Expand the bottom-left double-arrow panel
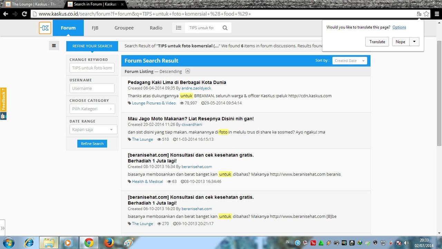The height and width of the screenshot is (249, 442). (x=2, y=228)
